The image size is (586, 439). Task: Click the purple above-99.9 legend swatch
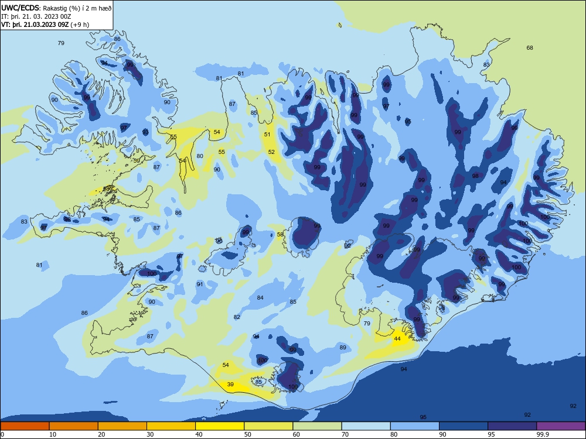561,426
